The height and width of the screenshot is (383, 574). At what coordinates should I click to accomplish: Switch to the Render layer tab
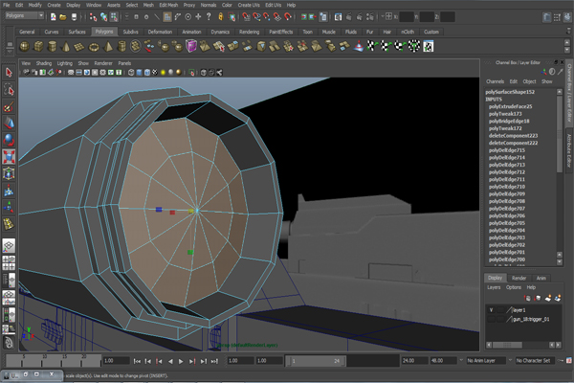[x=519, y=279]
